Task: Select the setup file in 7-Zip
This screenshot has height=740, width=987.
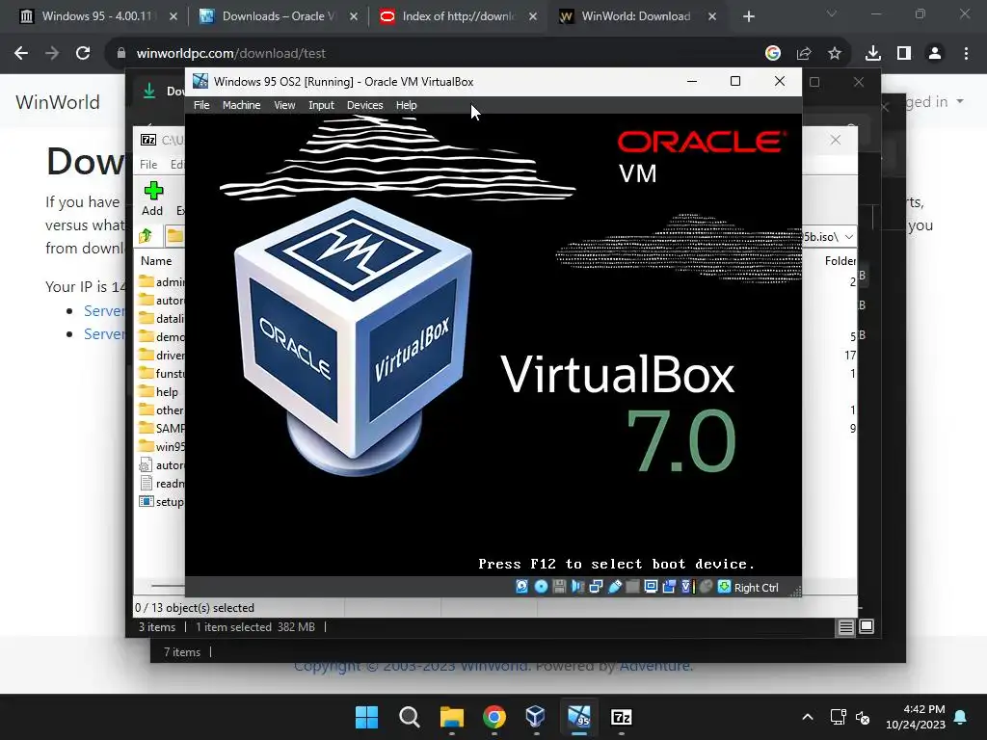Action: point(161,502)
